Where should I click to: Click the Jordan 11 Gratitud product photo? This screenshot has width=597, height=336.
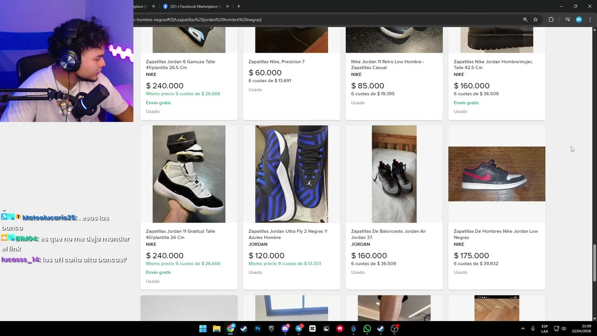click(189, 174)
